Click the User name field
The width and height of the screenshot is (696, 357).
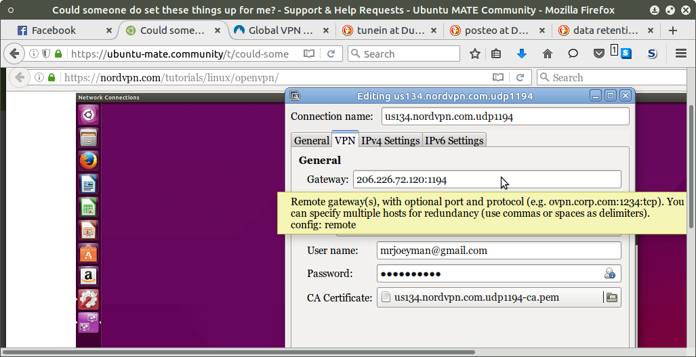[499, 251]
